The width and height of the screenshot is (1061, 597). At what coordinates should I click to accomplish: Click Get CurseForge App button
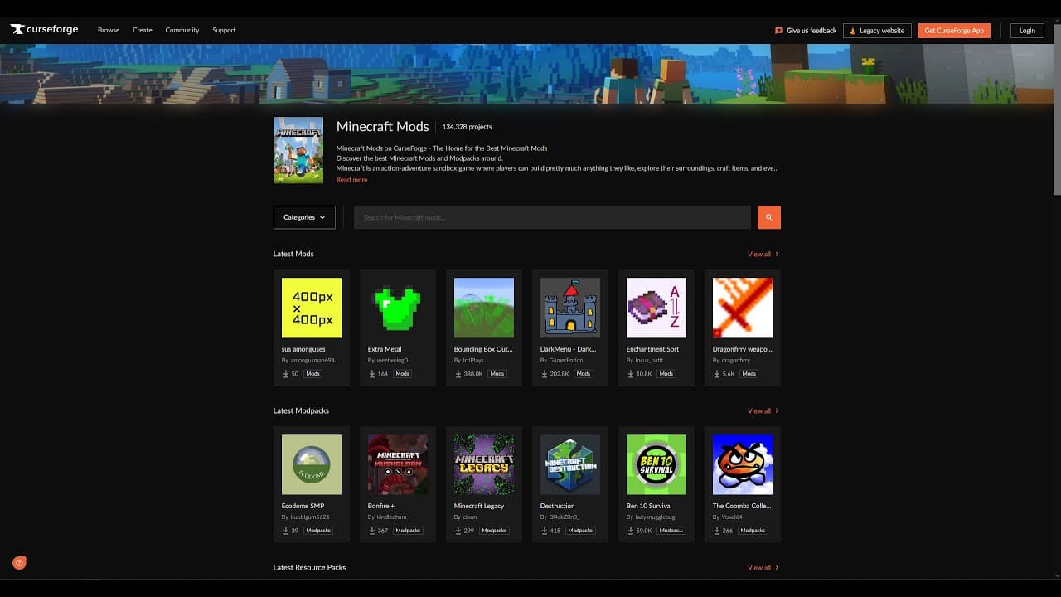(x=954, y=31)
